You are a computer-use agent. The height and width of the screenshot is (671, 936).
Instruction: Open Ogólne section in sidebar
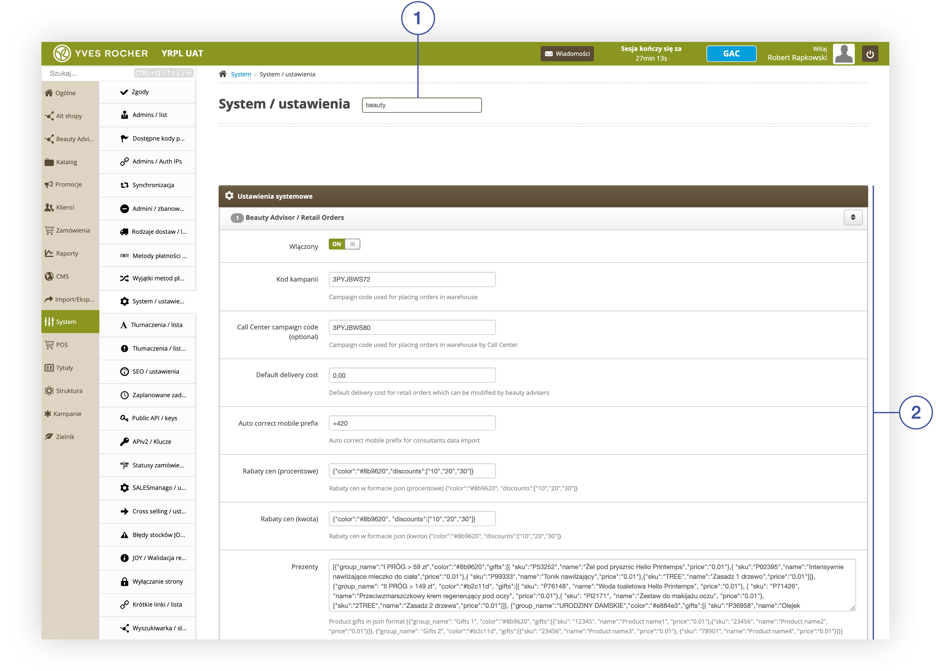tap(70, 93)
